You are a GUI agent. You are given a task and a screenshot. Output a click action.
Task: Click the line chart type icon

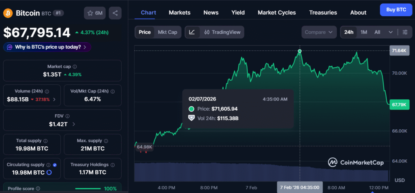tap(192, 32)
